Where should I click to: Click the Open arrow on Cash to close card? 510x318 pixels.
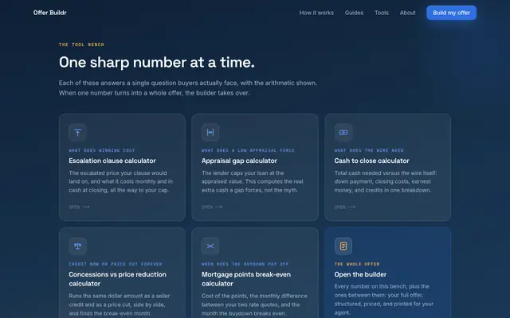coord(351,207)
